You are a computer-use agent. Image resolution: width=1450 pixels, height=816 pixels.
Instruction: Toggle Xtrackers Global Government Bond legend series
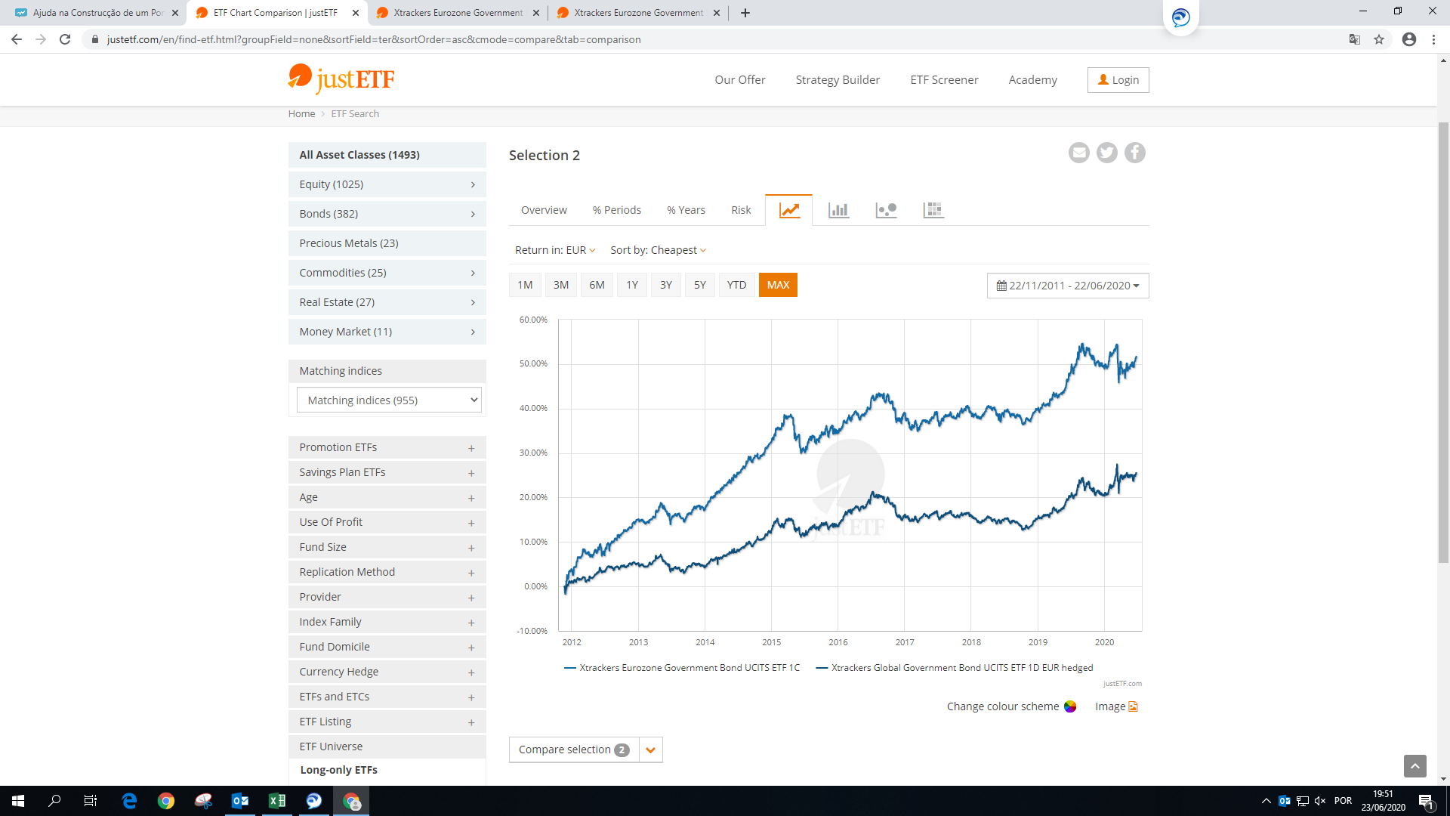(961, 668)
